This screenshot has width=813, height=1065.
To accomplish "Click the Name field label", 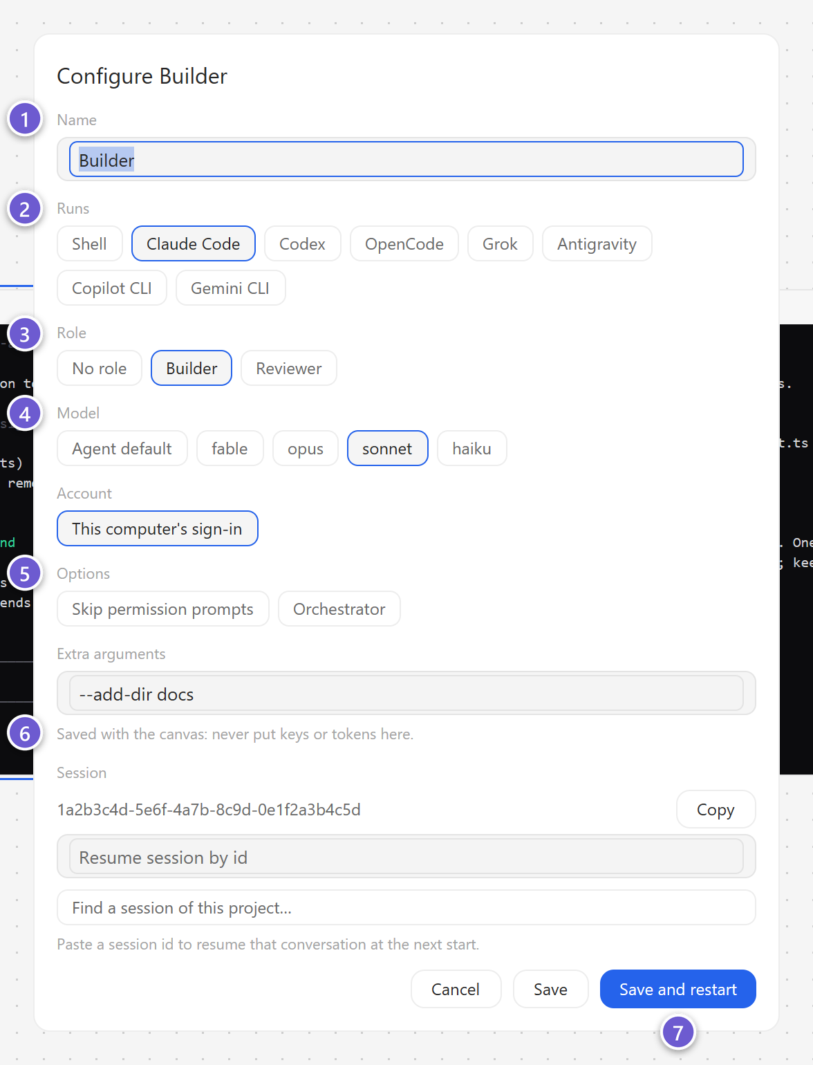I will (x=77, y=120).
